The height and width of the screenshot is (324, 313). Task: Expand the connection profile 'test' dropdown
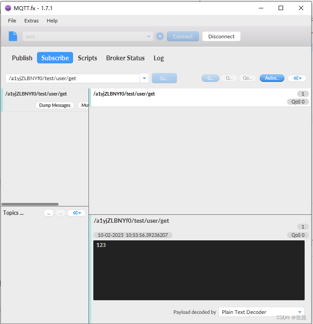148,37
